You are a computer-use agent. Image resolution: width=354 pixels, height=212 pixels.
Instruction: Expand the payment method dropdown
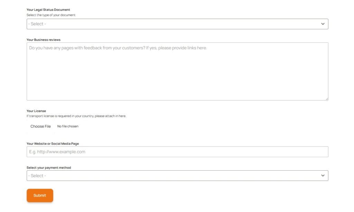coord(177,175)
